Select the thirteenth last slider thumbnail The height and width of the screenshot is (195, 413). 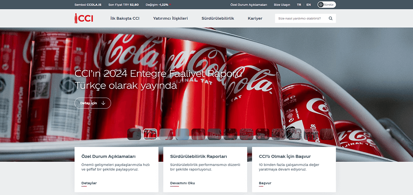(x=327, y=134)
